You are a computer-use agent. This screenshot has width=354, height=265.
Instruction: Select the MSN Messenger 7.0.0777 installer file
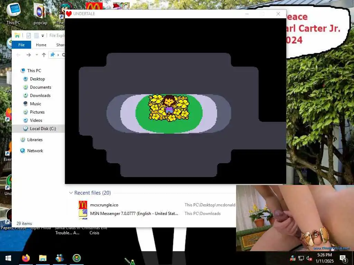(x=134, y=213)
